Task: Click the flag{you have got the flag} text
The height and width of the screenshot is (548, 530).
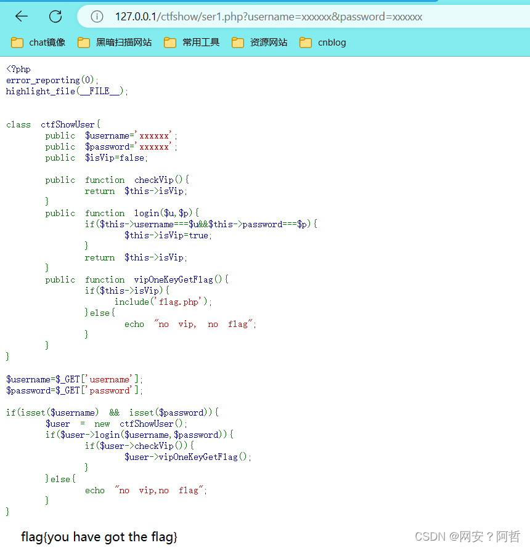Action: click(99, 536)
